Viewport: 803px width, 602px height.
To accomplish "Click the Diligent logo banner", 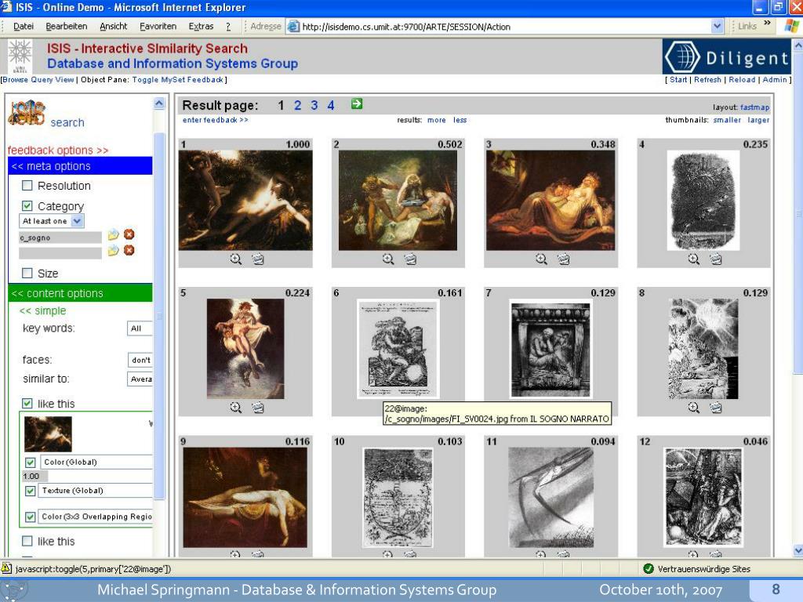I will pos(726,56).
